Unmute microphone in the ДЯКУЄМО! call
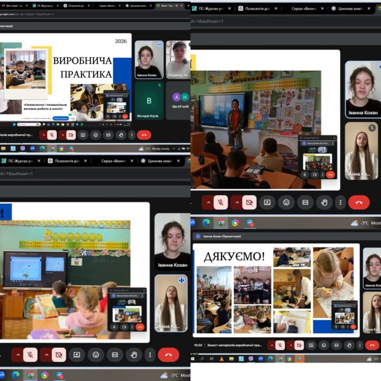The height and width of the screenshot is (381, 381). [280, 345]
